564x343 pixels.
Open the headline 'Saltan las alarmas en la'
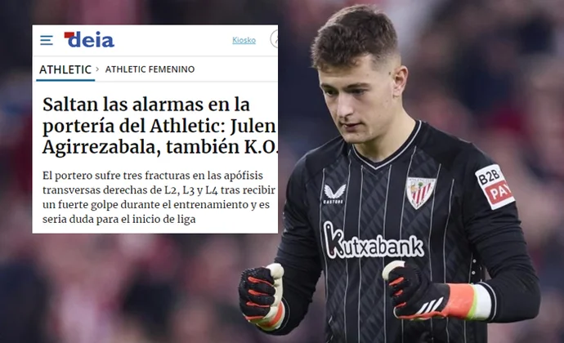[146, 105]
